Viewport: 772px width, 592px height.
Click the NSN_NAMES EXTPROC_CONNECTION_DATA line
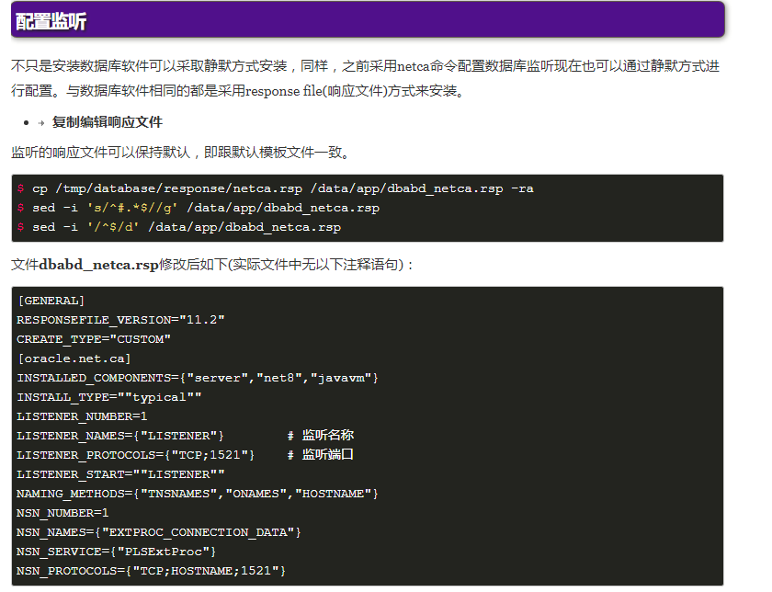(158, 532)
